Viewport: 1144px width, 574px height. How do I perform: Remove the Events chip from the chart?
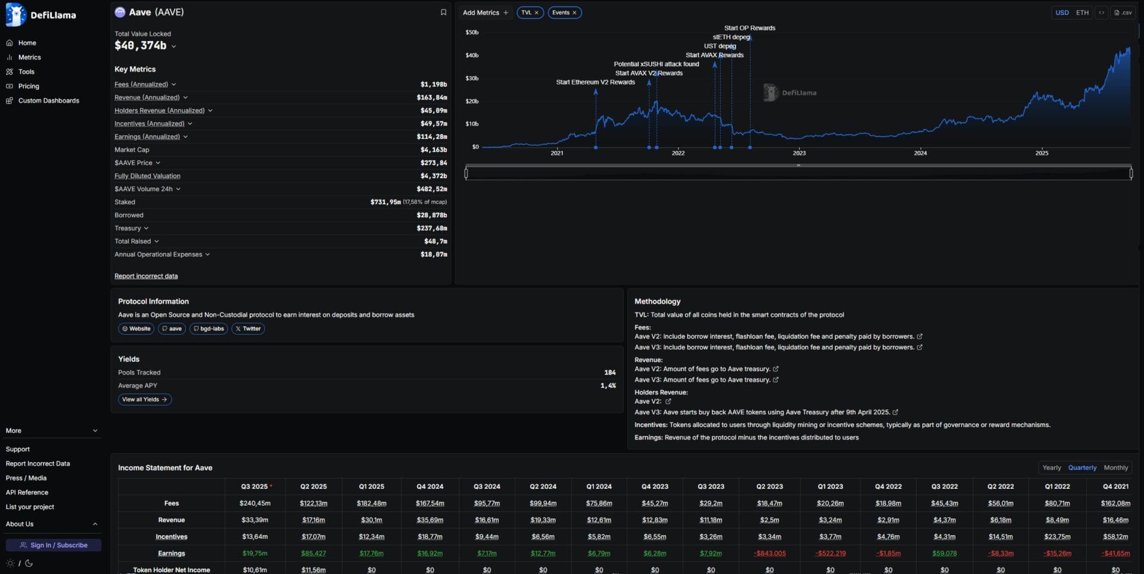(x=574, y=13)
